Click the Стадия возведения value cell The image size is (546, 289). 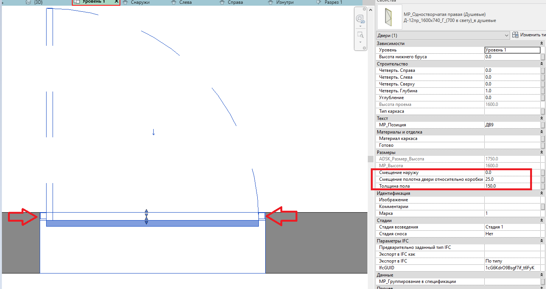[x=512, y=227]
